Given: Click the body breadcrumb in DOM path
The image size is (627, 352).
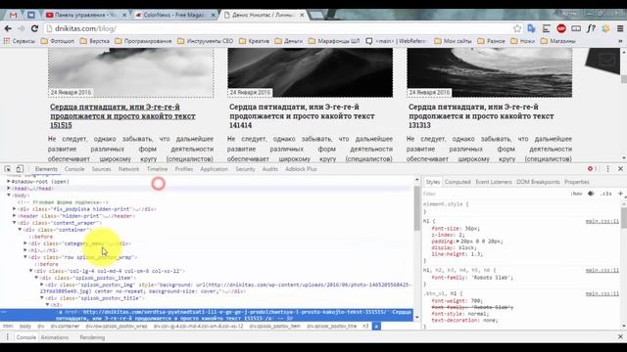Looking at the screenshot, I should (25, 326).
